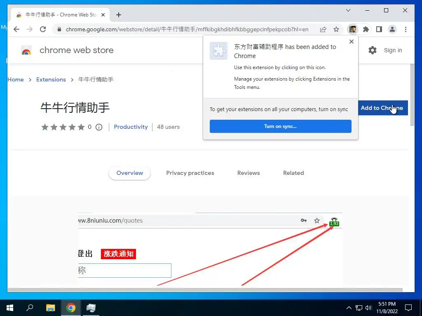Expand tab search chevron
Viewport: 422px width, 316px height.
348,10
